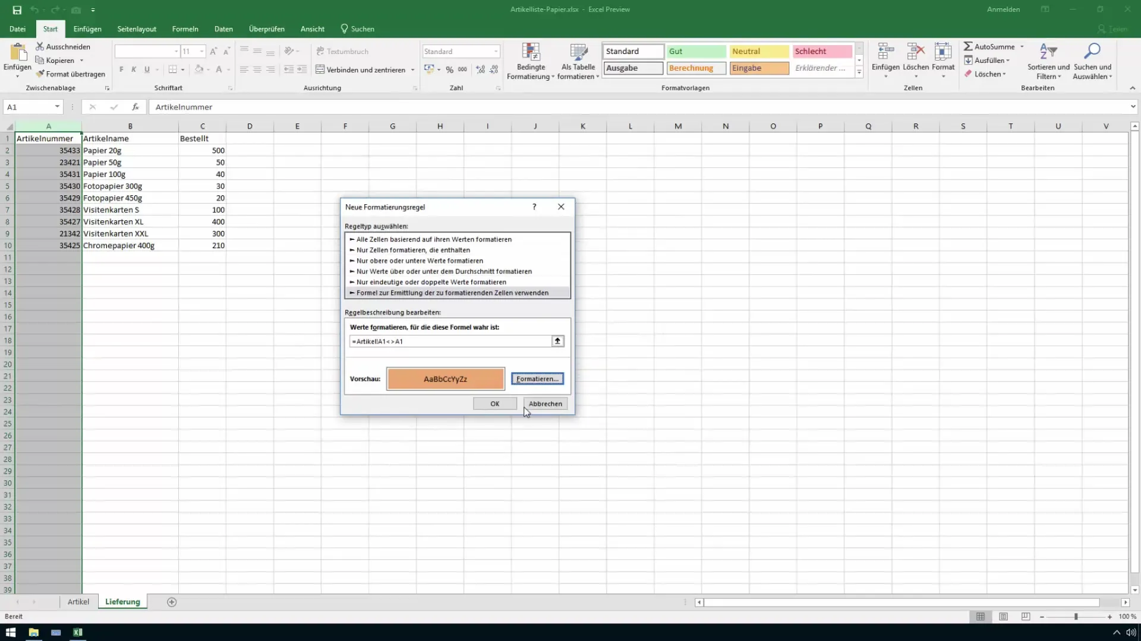1141x641 pixels.
Task: Click the help question mark in dialog
Action: tap(534, 207)
